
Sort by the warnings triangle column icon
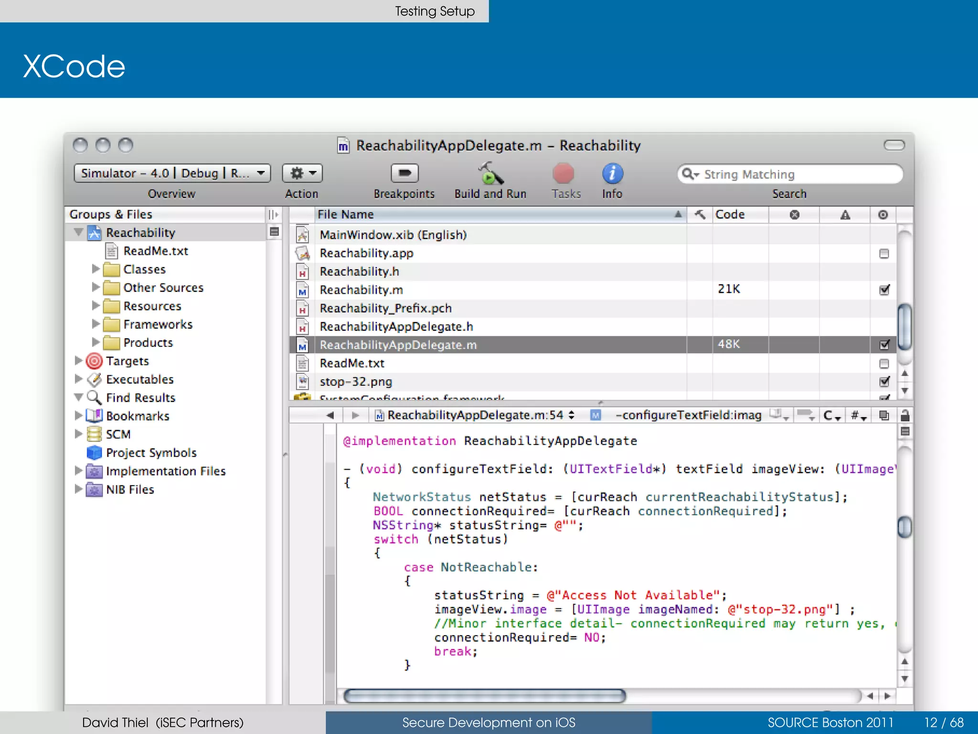(x=845, y=215)
